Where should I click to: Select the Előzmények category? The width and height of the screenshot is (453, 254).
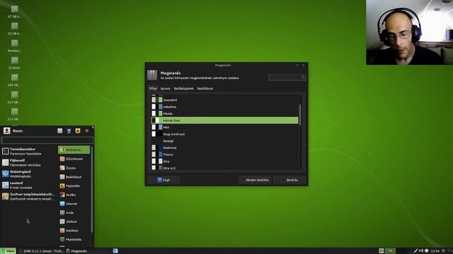(x=74, y=159)
